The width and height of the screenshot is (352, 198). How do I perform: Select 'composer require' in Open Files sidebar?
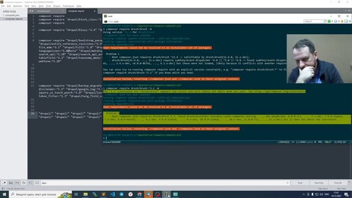pos(14,19)
